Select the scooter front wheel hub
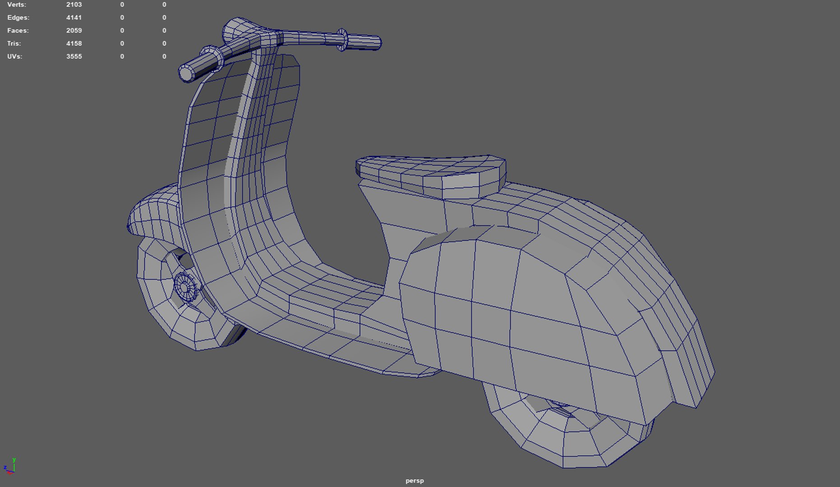Image resolution: width=840 pixels, height=487 pixels. [185, 287]
